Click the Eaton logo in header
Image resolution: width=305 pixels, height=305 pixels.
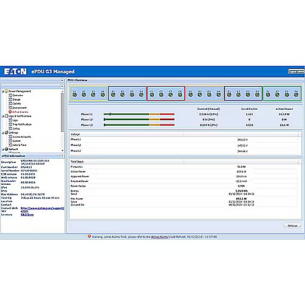tap(15, 71)
